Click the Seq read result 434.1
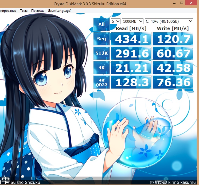Screen dimensions: 199x185 pos(131,39)
